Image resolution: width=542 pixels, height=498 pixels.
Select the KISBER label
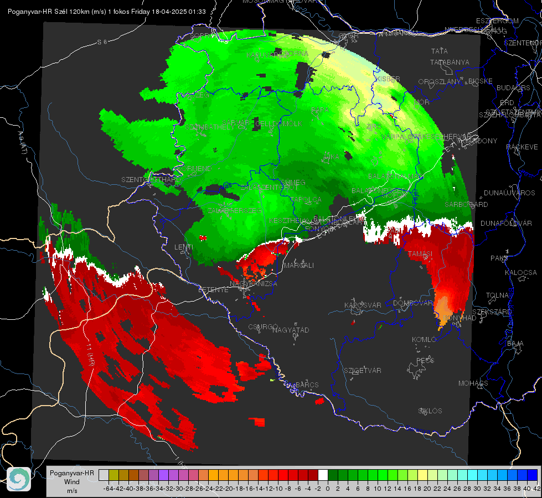pyautogui.click(x=388, y=79)
